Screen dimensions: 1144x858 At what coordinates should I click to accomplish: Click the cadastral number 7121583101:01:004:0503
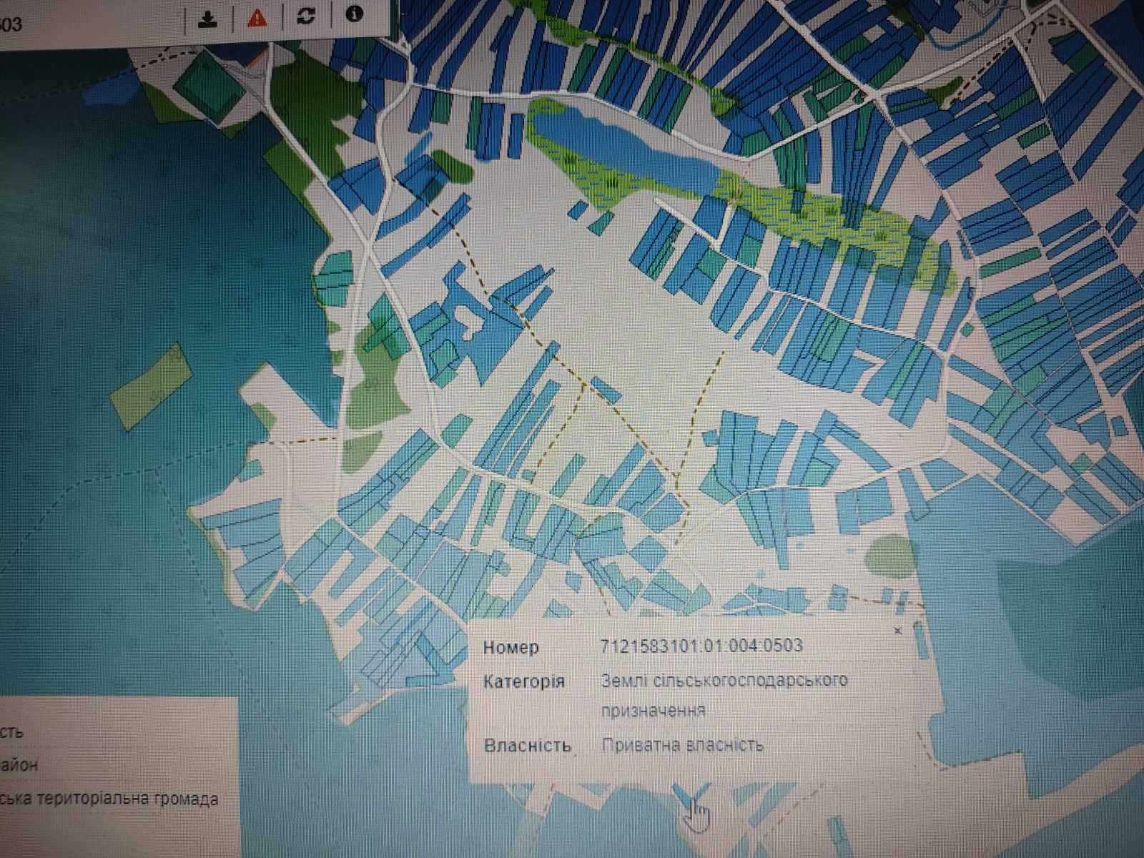point(702,646)
